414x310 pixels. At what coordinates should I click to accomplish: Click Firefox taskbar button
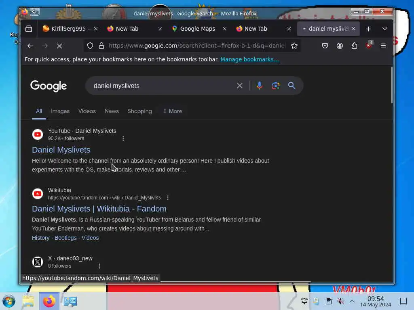coord(49,301)
